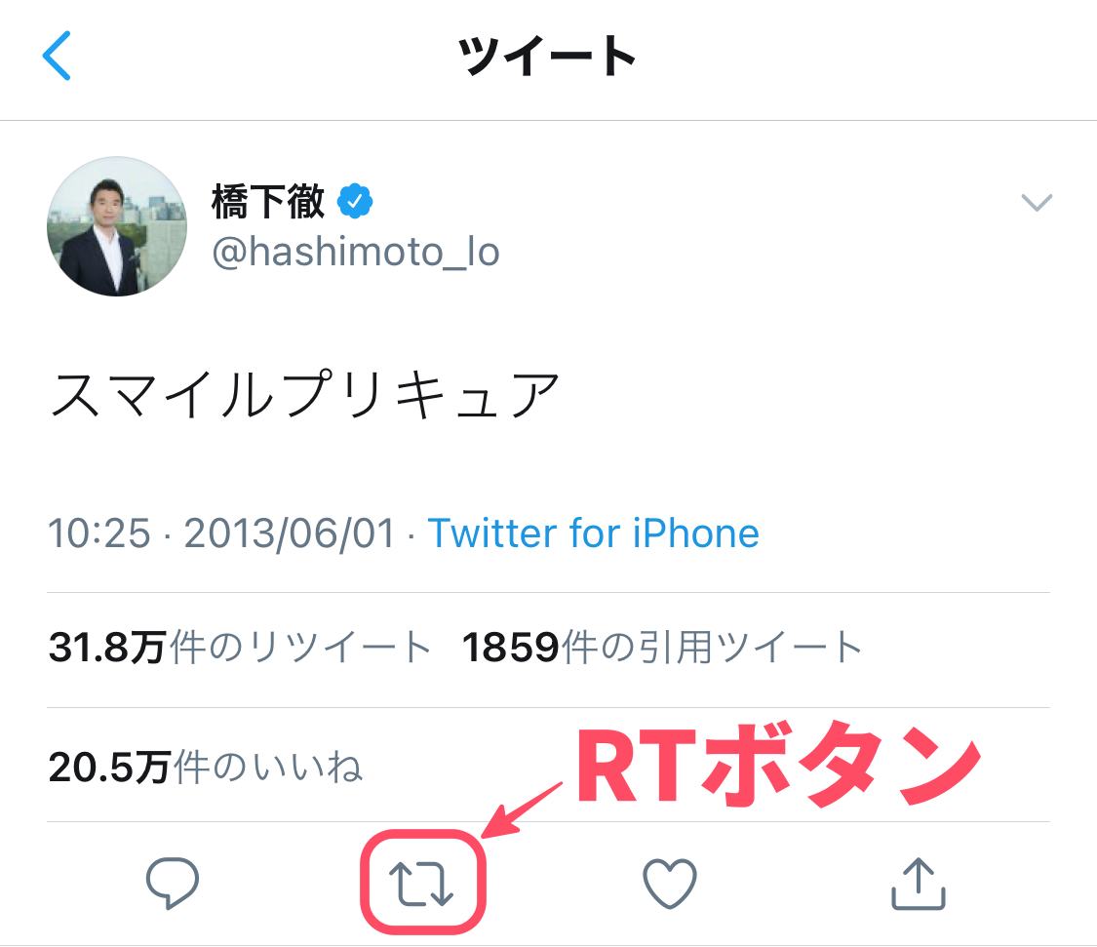
Task: View the 31.8万件のリツイート list
Action: (x=240, y=647)
